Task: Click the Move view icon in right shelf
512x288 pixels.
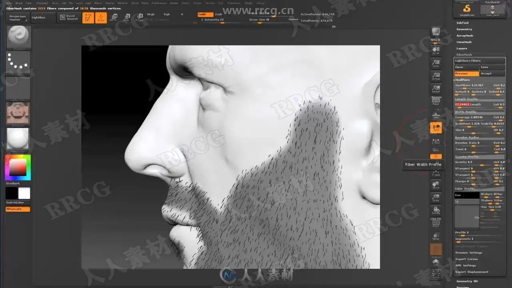Action: [436, 185]
